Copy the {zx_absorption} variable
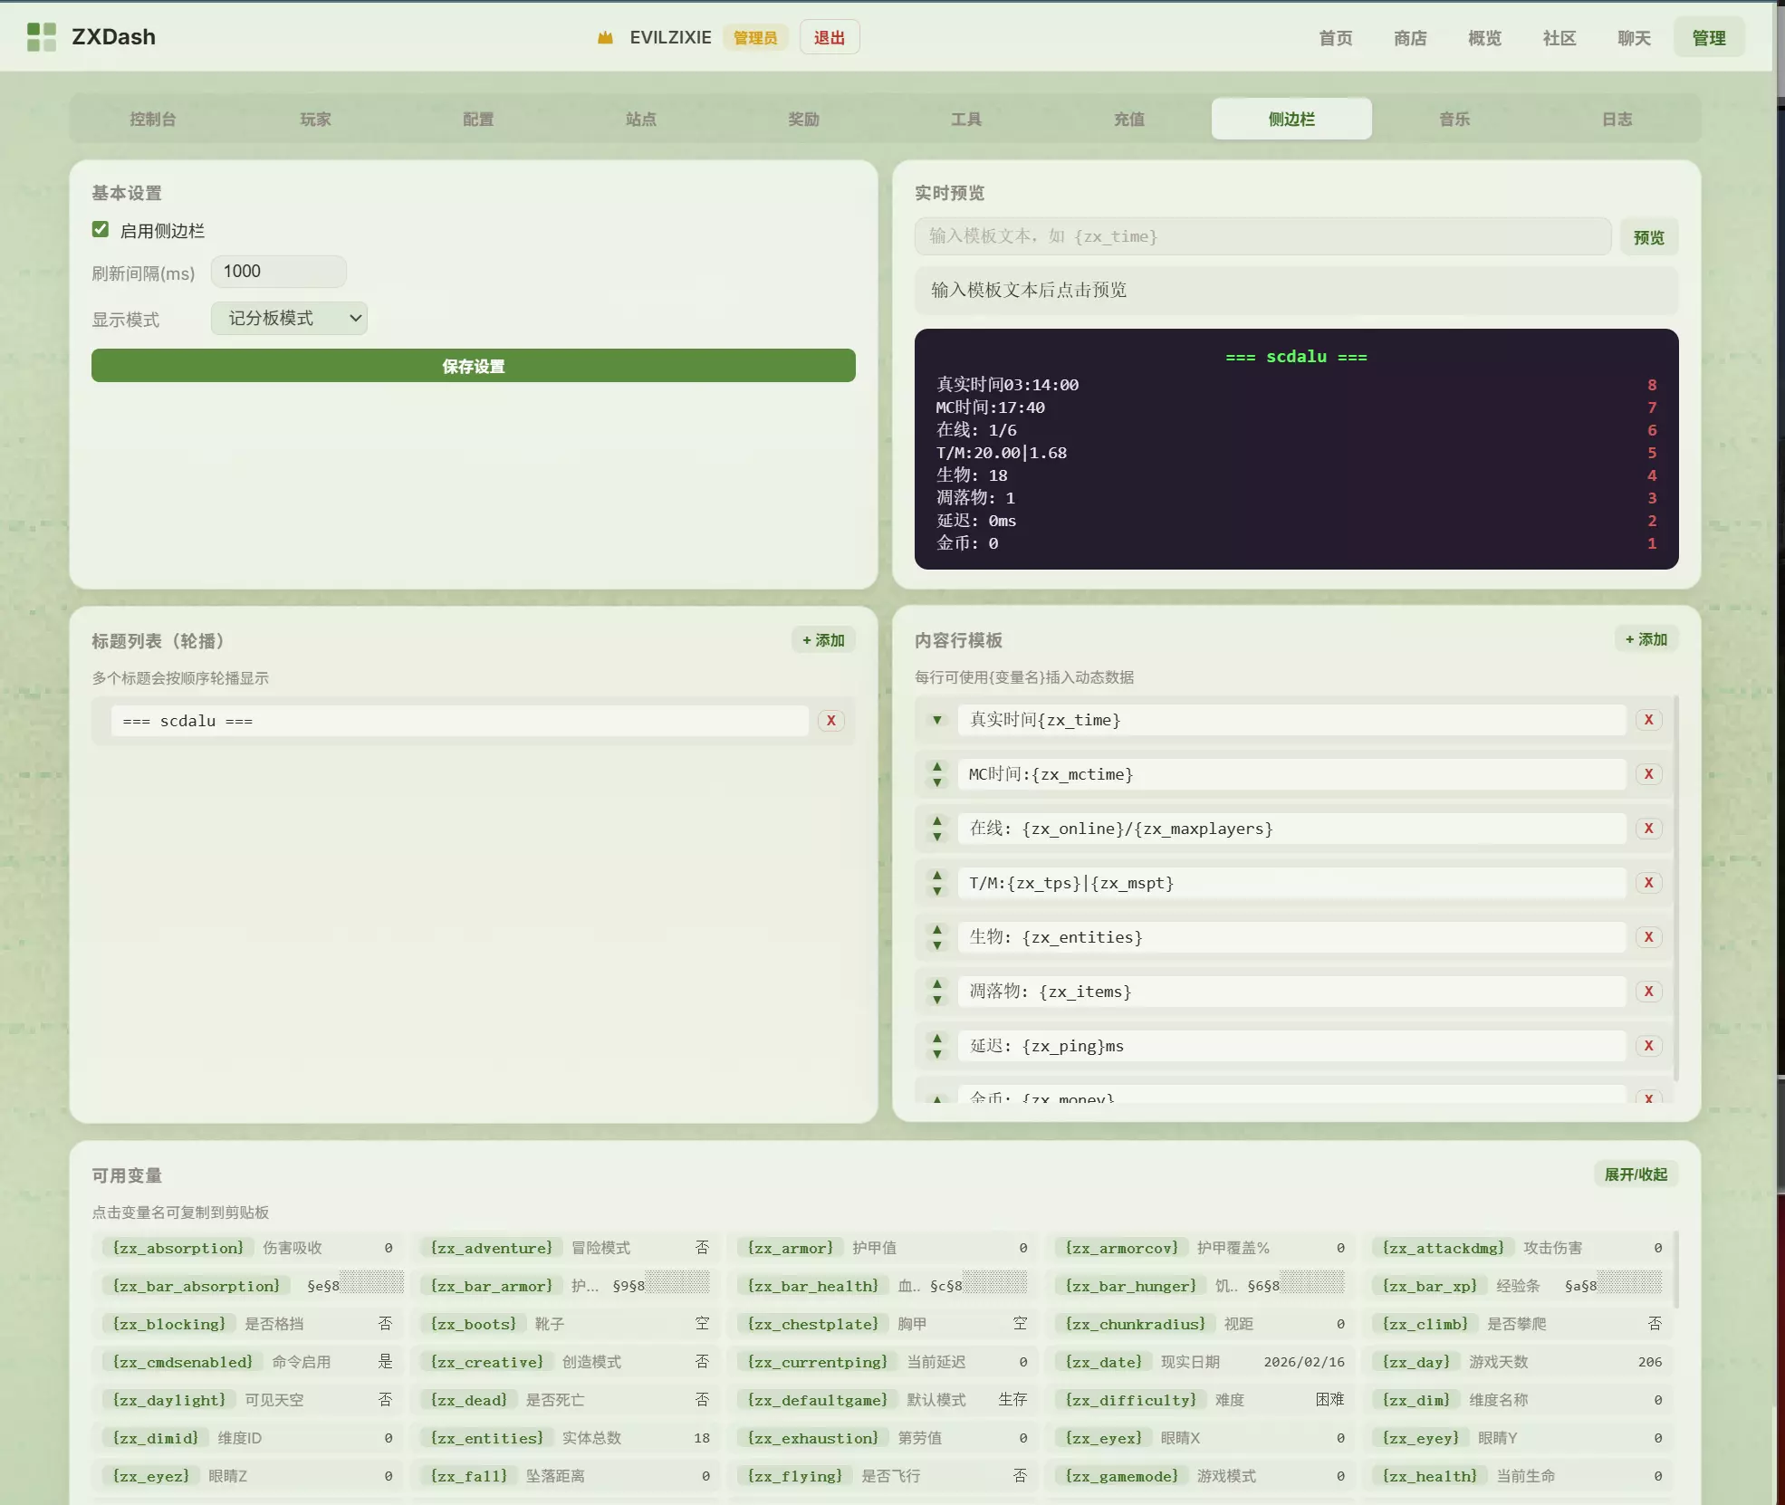1785x1505 pixels. coord(178,1248)
